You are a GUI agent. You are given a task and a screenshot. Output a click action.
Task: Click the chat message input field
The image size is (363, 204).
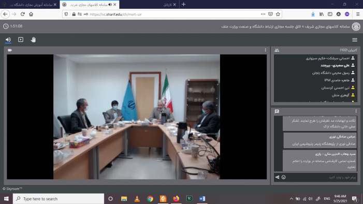click(322, 177)
